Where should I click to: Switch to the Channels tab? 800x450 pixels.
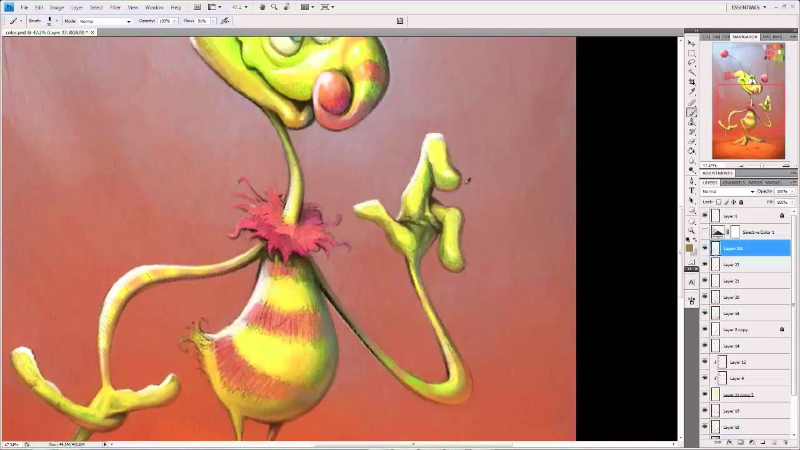(734, 182)
